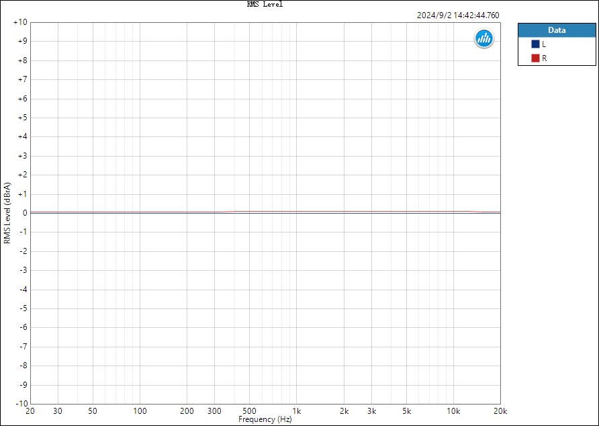Click the Audio Precision logo icon
599x426 pixels.
click(x=484, y=38)
